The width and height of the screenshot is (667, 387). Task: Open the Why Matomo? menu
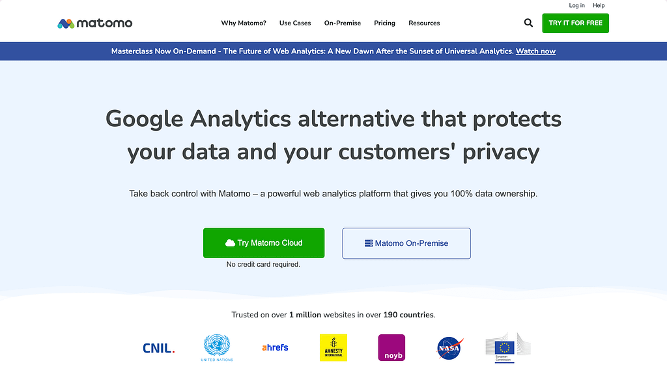pyautogui.click(x=244, y=23)
